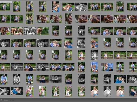Image resolution: width=137 pixels, height=102 pixels.
Task: Select color photo of woman in navy dress with kids
Action: [30, 67]
